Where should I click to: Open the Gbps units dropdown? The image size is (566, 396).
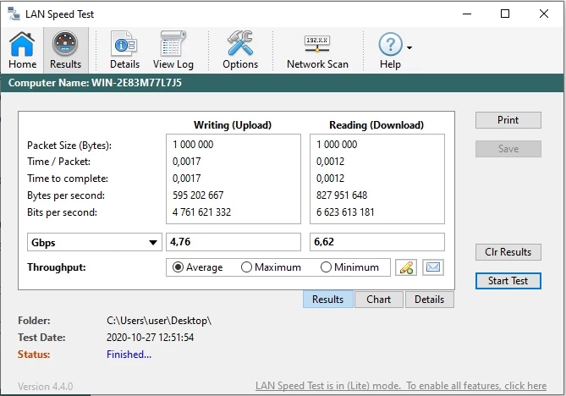[x=95, y=242]
